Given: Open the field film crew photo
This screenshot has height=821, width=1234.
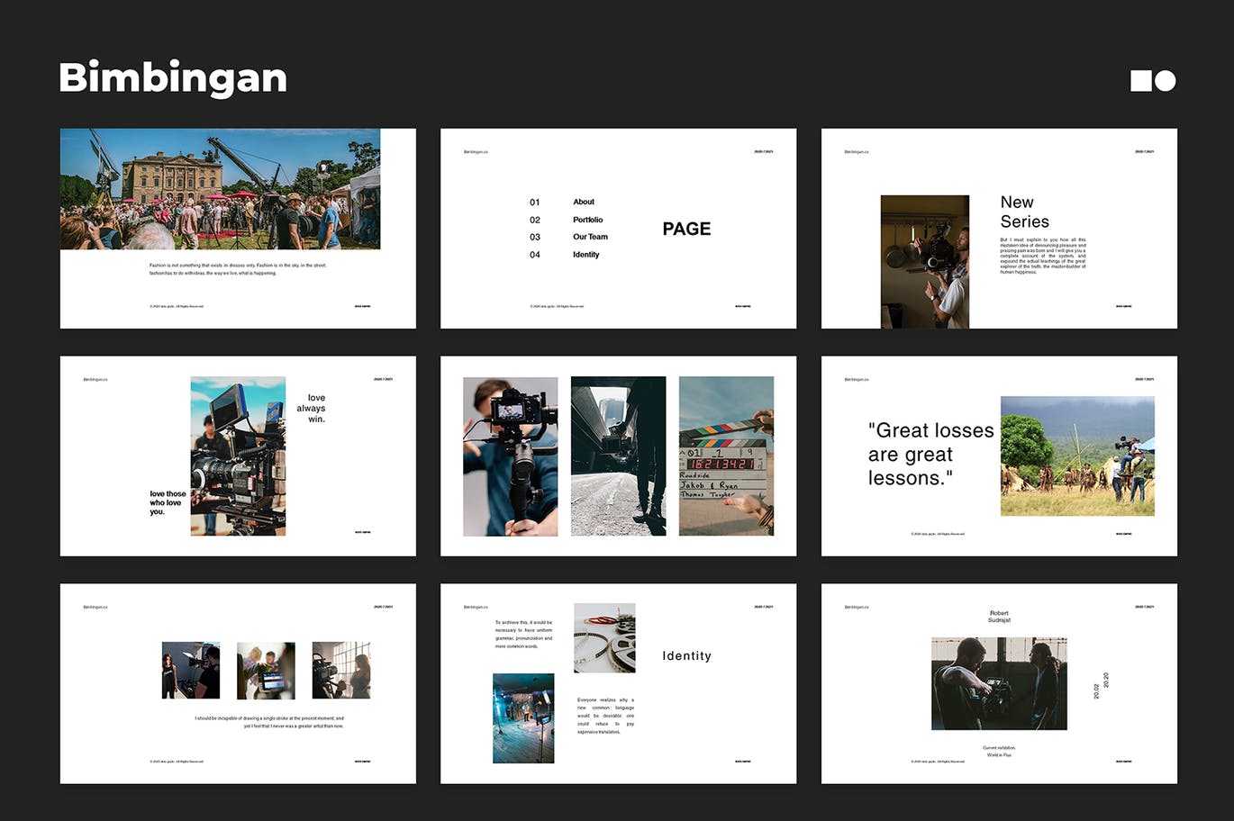Looking at the screenshot, I should click(1077, 456).
